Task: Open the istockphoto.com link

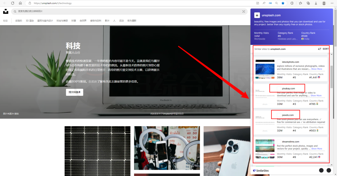Action: point(291,62)
